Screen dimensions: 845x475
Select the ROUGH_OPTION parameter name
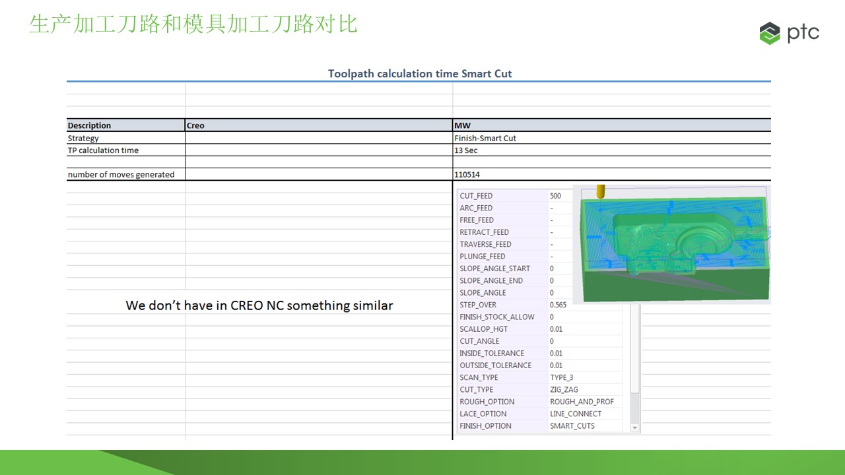[x=487, y=401]
